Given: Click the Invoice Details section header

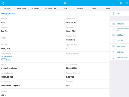Looking at the screenshot, I should (x=8, y=13).
